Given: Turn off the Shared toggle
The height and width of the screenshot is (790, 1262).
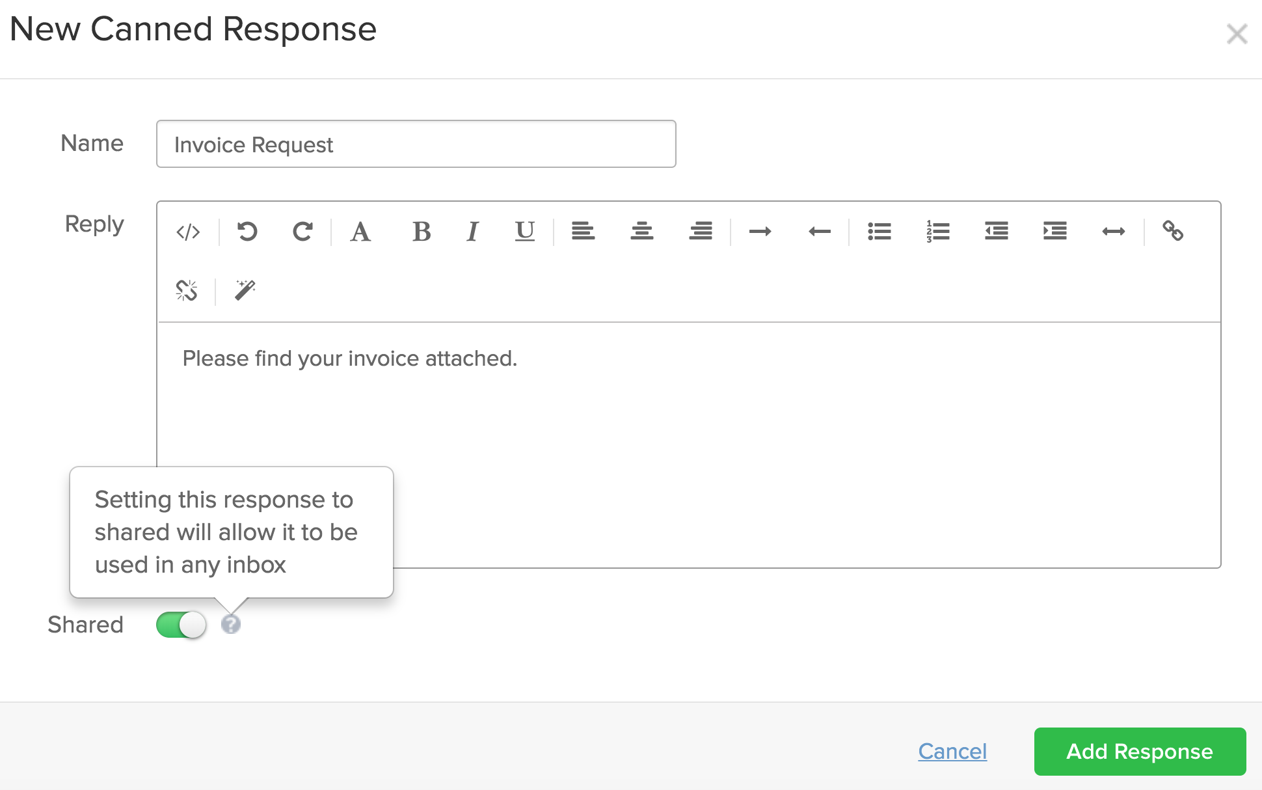Looking at the screenshot, I should point(181,625).
